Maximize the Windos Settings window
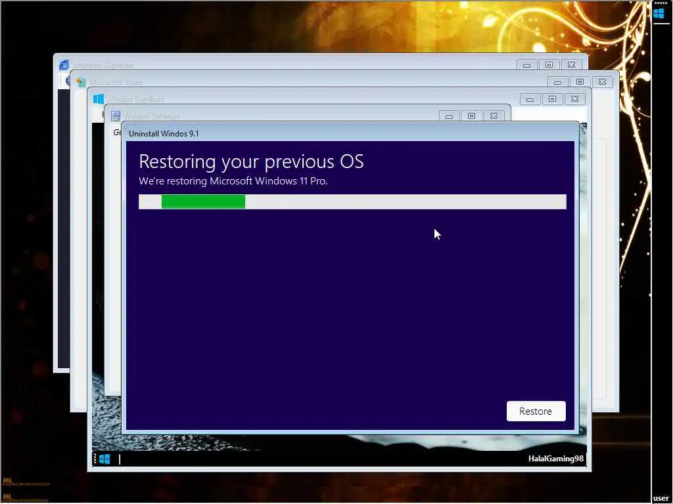The image size is (673, 504). (471, 116)
